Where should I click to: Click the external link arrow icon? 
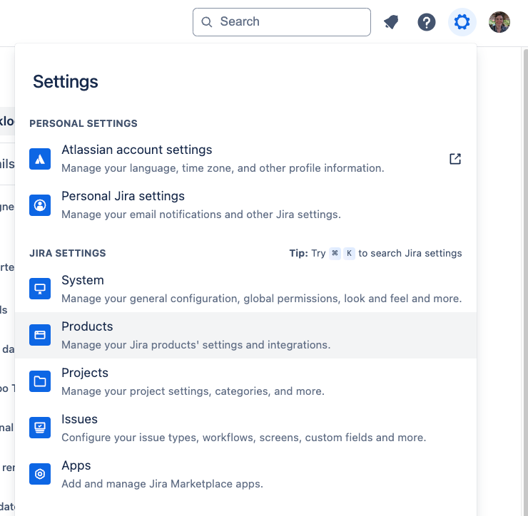pyautogui.click(x=455, y=159)
